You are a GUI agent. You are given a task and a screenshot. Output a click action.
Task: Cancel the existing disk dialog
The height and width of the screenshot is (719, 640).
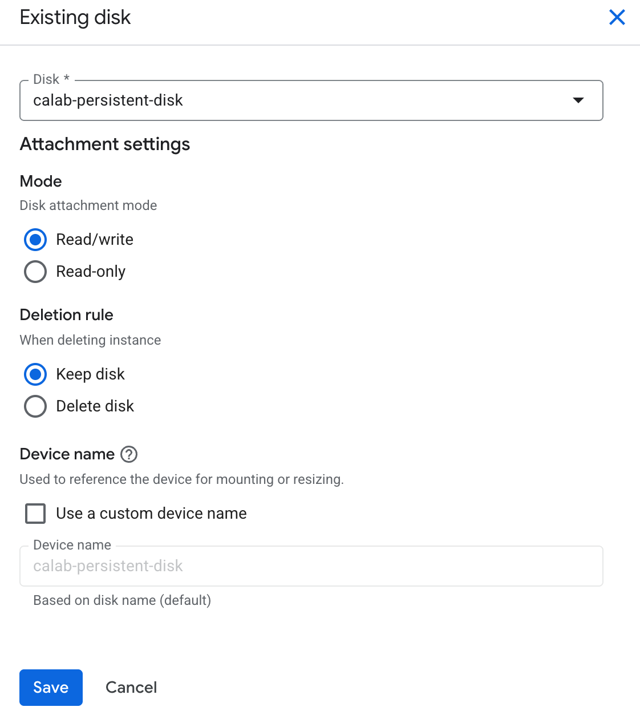131,688
